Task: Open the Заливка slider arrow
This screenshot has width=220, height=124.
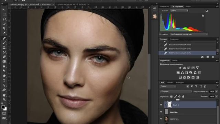Action: (x=217, y=96)
